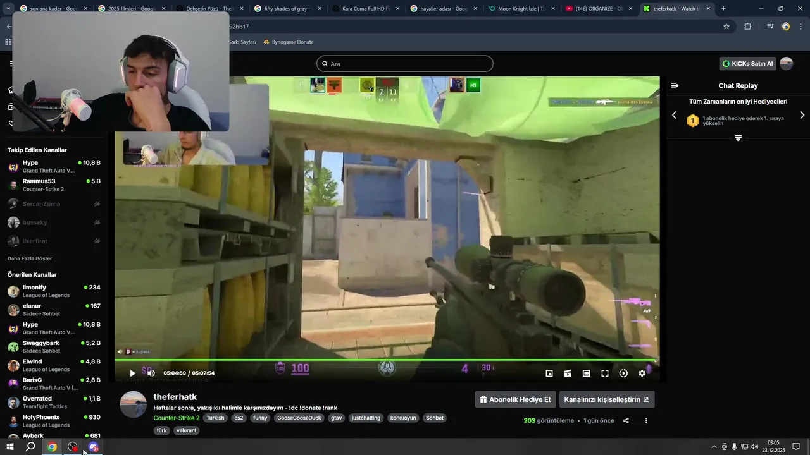Open a new browser tab
Image resolution: width=810 pixels, height=455 pixels.
[x=723, y=9]
